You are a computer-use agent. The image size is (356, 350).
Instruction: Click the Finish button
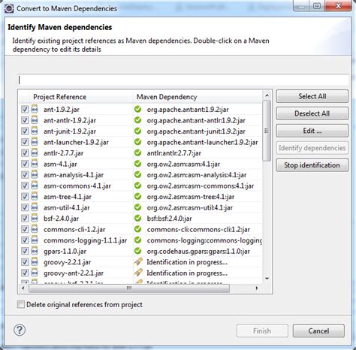[x=262, y=331]
